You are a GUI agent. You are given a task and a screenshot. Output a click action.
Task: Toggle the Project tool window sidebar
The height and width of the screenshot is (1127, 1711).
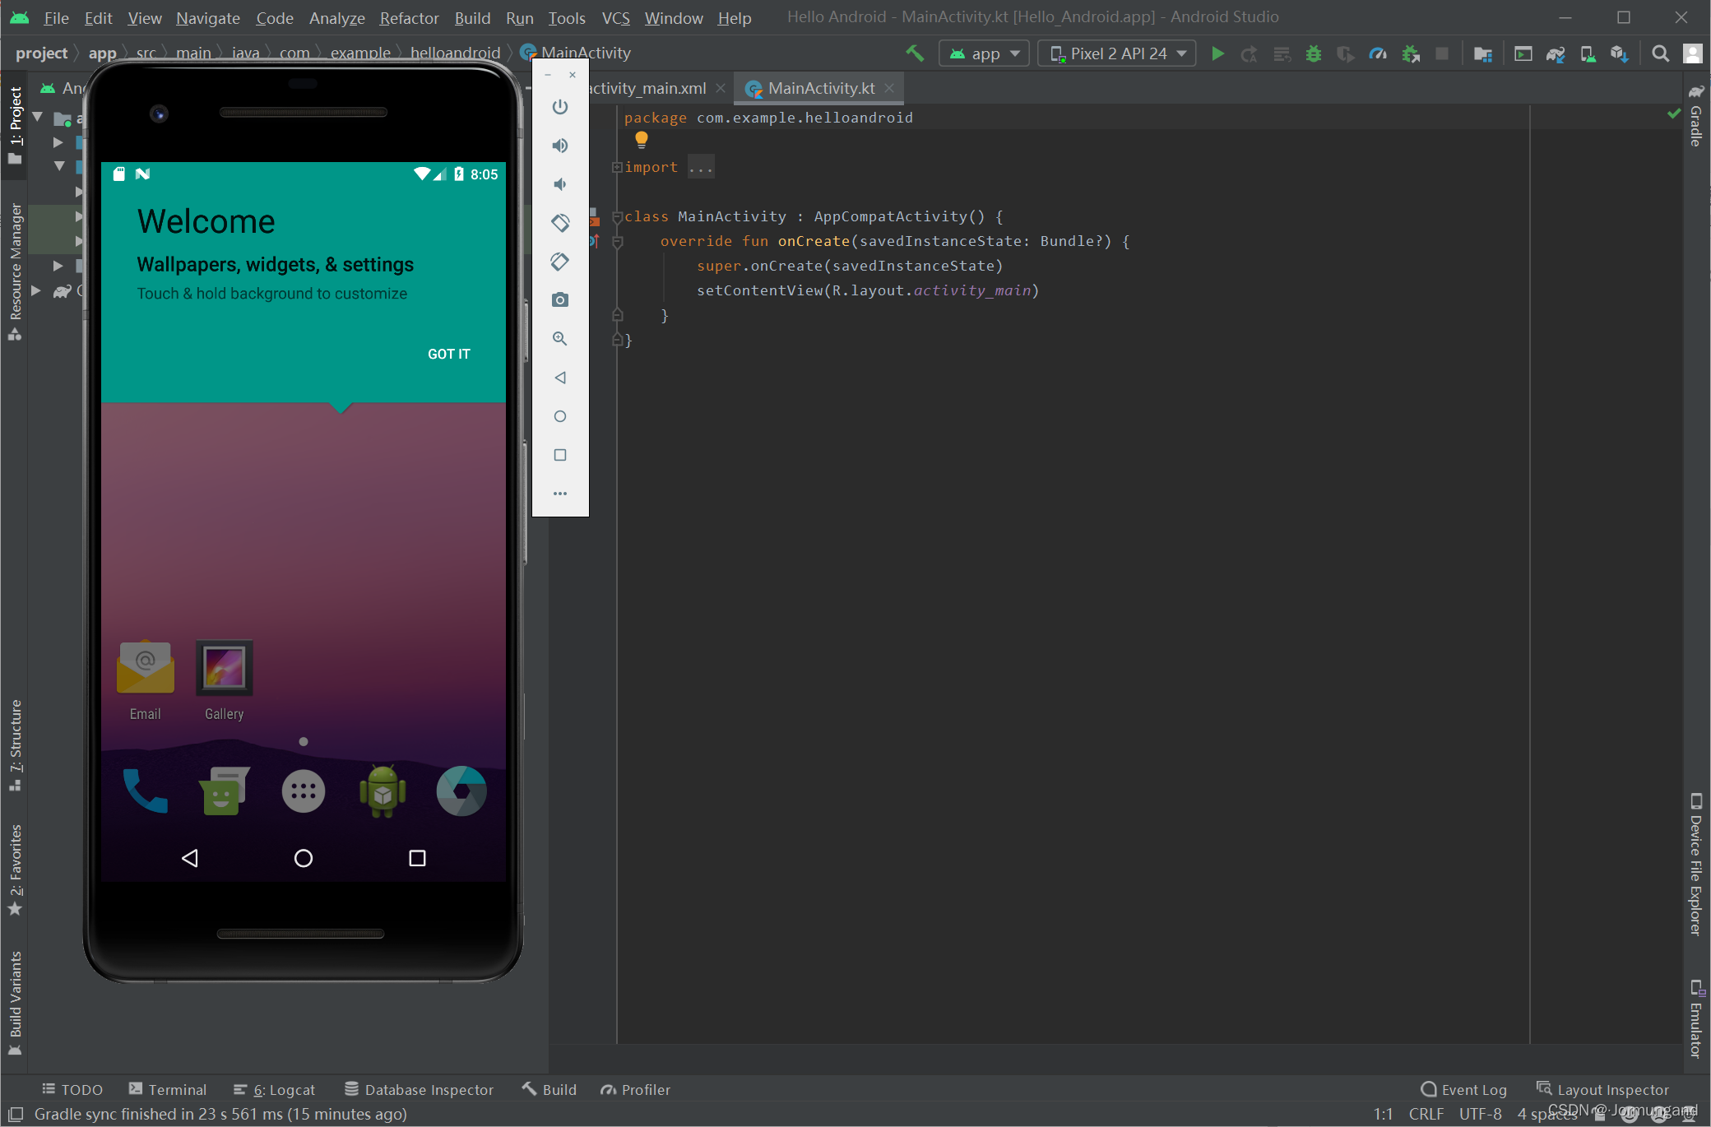16,123
